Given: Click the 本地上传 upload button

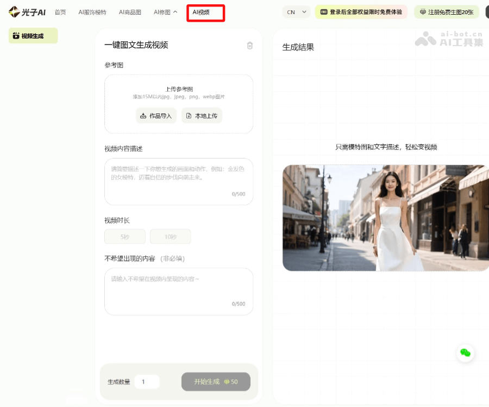Looking at the screenshot, I should (x=202, y=116).
